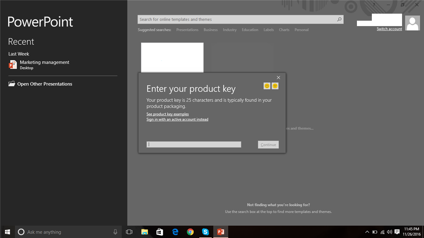Select the blank presentation thumbnail
The height and width of the screenshot is (238, 424).
[172, 58]
